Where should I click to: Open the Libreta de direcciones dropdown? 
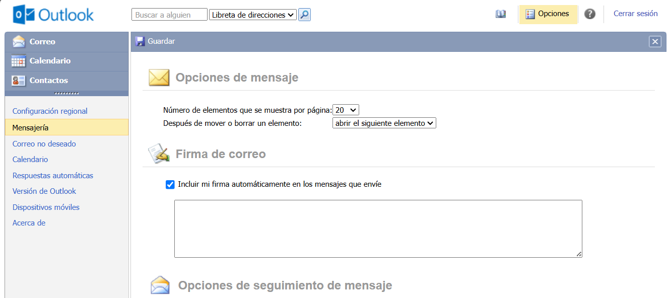click(252, 15)
